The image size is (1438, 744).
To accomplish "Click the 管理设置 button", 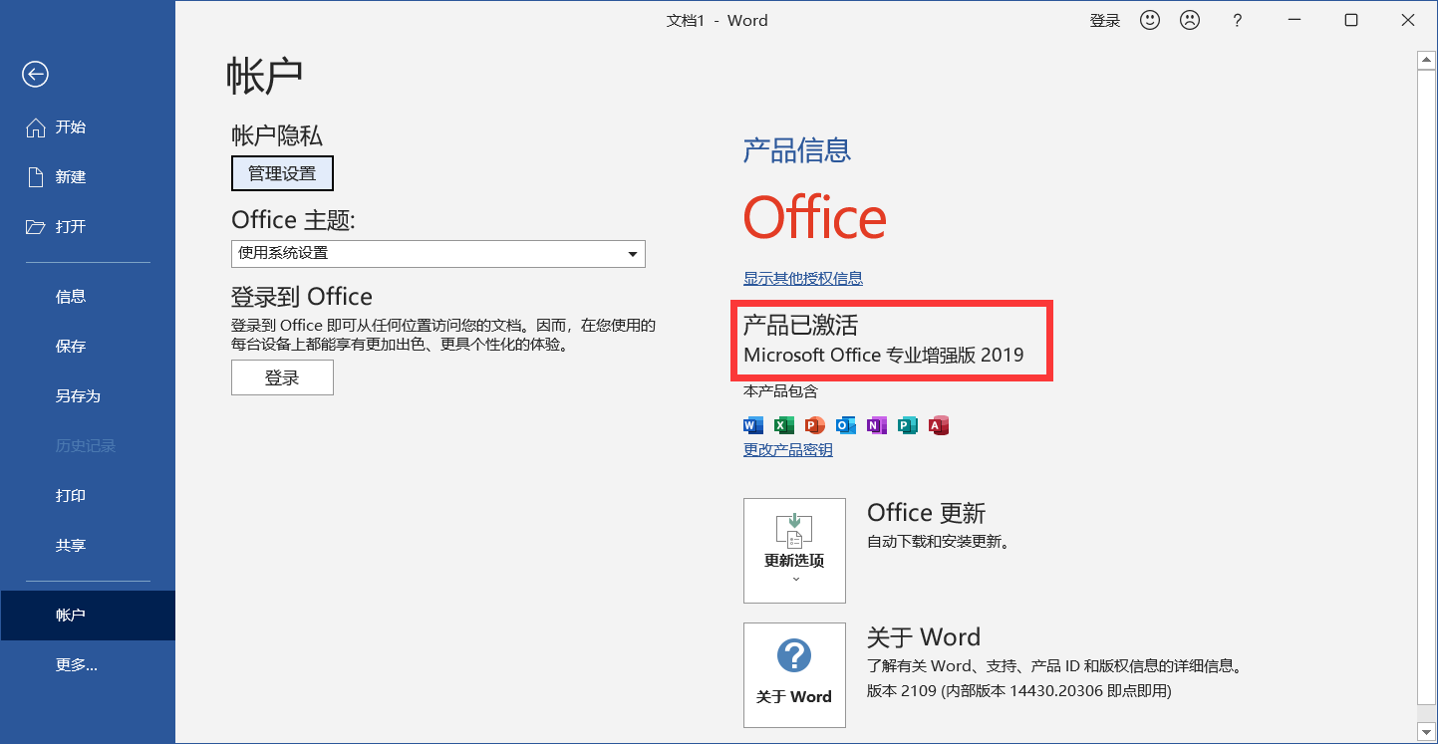I will pos(282,173).
